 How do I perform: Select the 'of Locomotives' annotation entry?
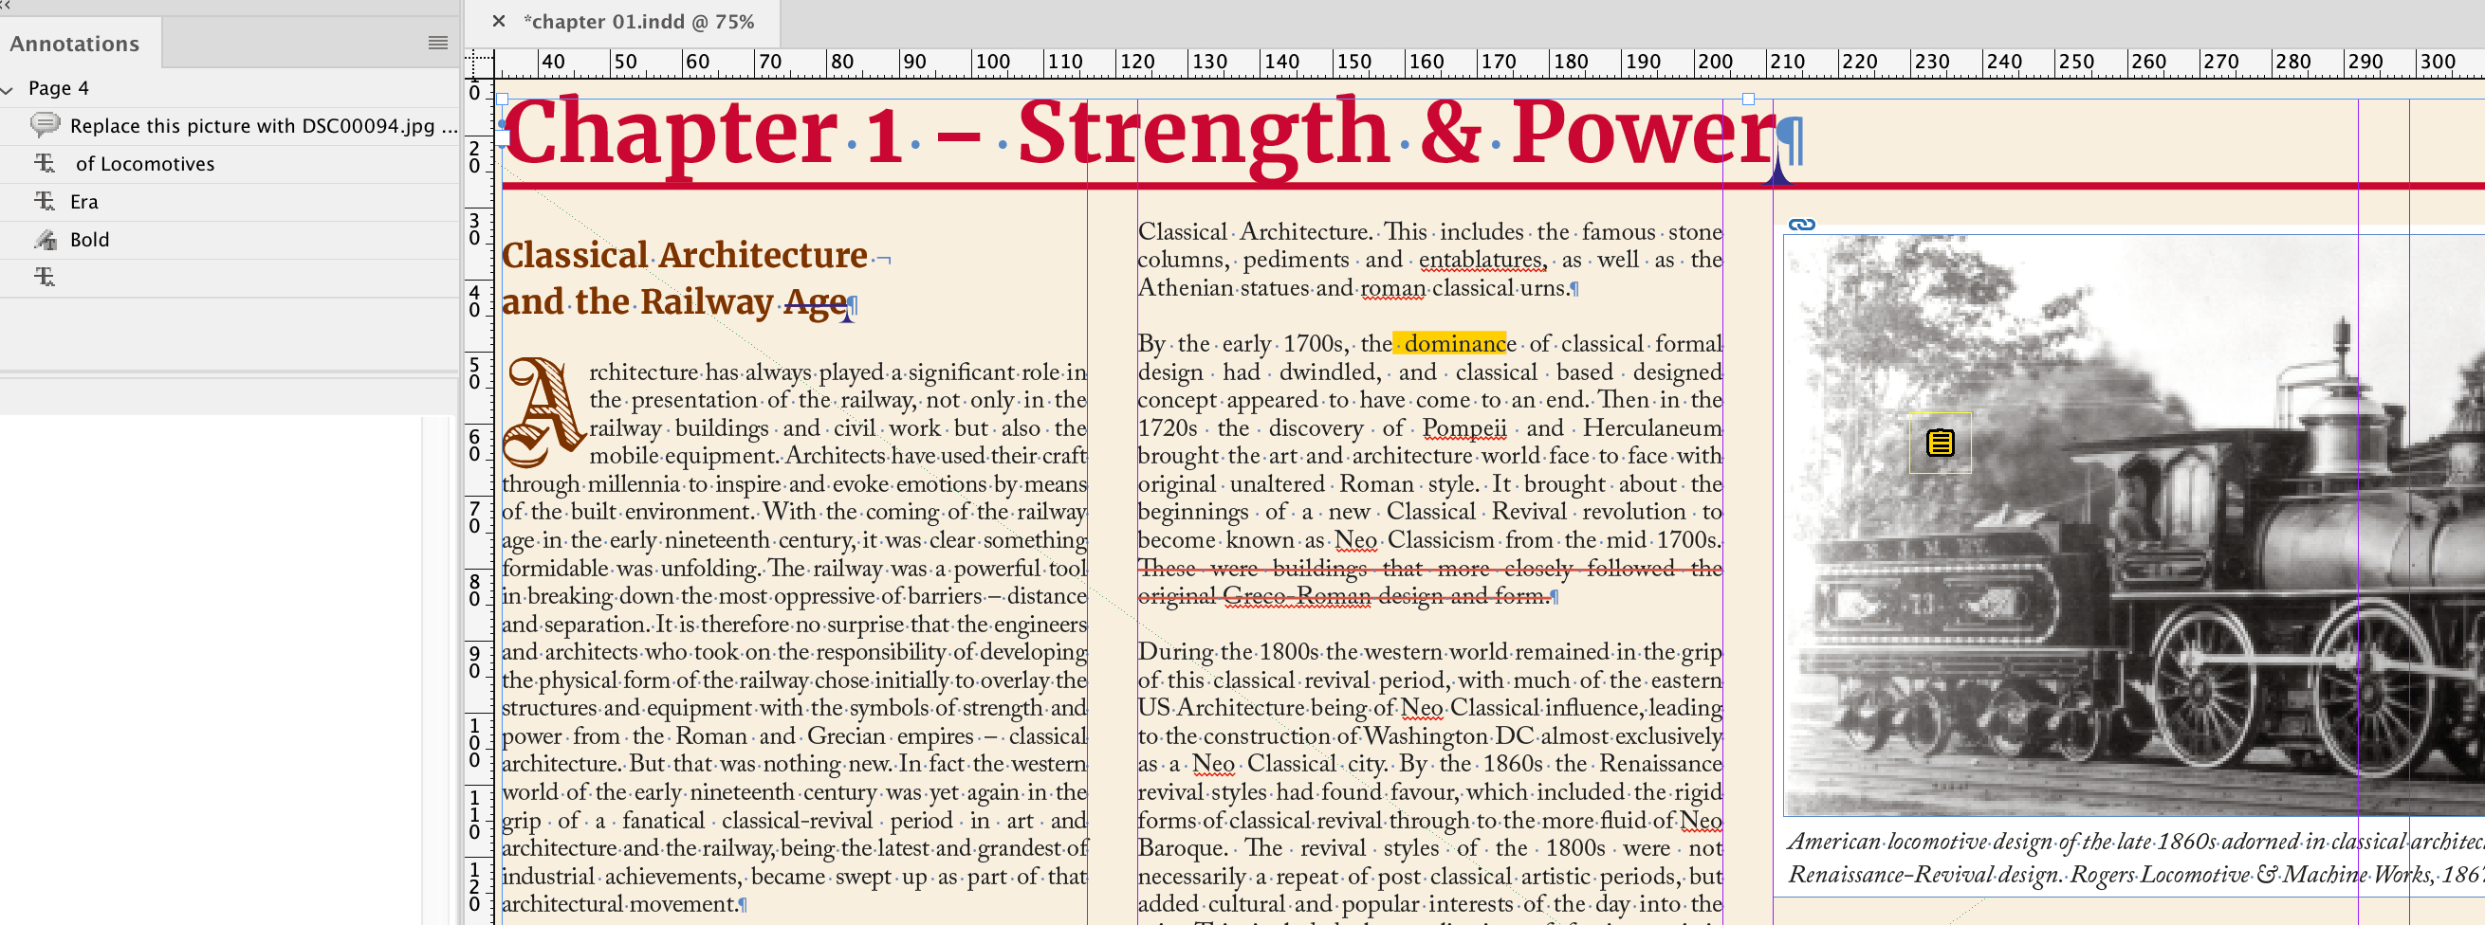coord(146,164)
